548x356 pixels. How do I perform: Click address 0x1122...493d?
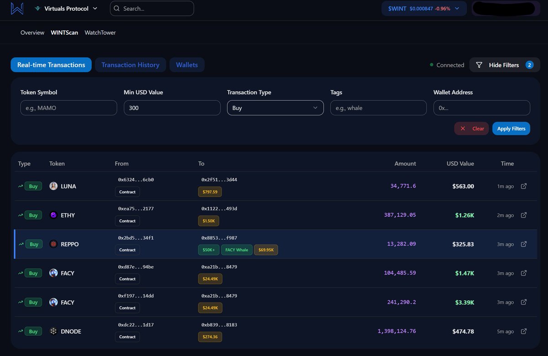[219, 209]
